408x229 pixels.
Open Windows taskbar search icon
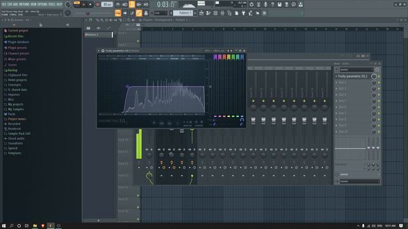[11, 226]
